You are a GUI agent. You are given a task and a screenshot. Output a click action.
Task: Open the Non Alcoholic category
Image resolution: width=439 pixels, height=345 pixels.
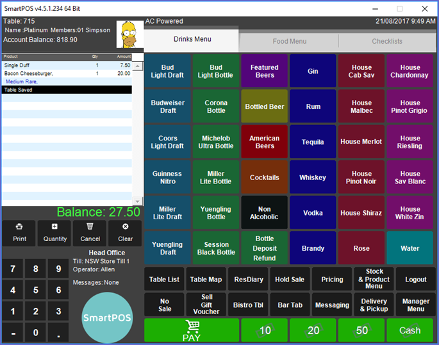tap(264, 212)
